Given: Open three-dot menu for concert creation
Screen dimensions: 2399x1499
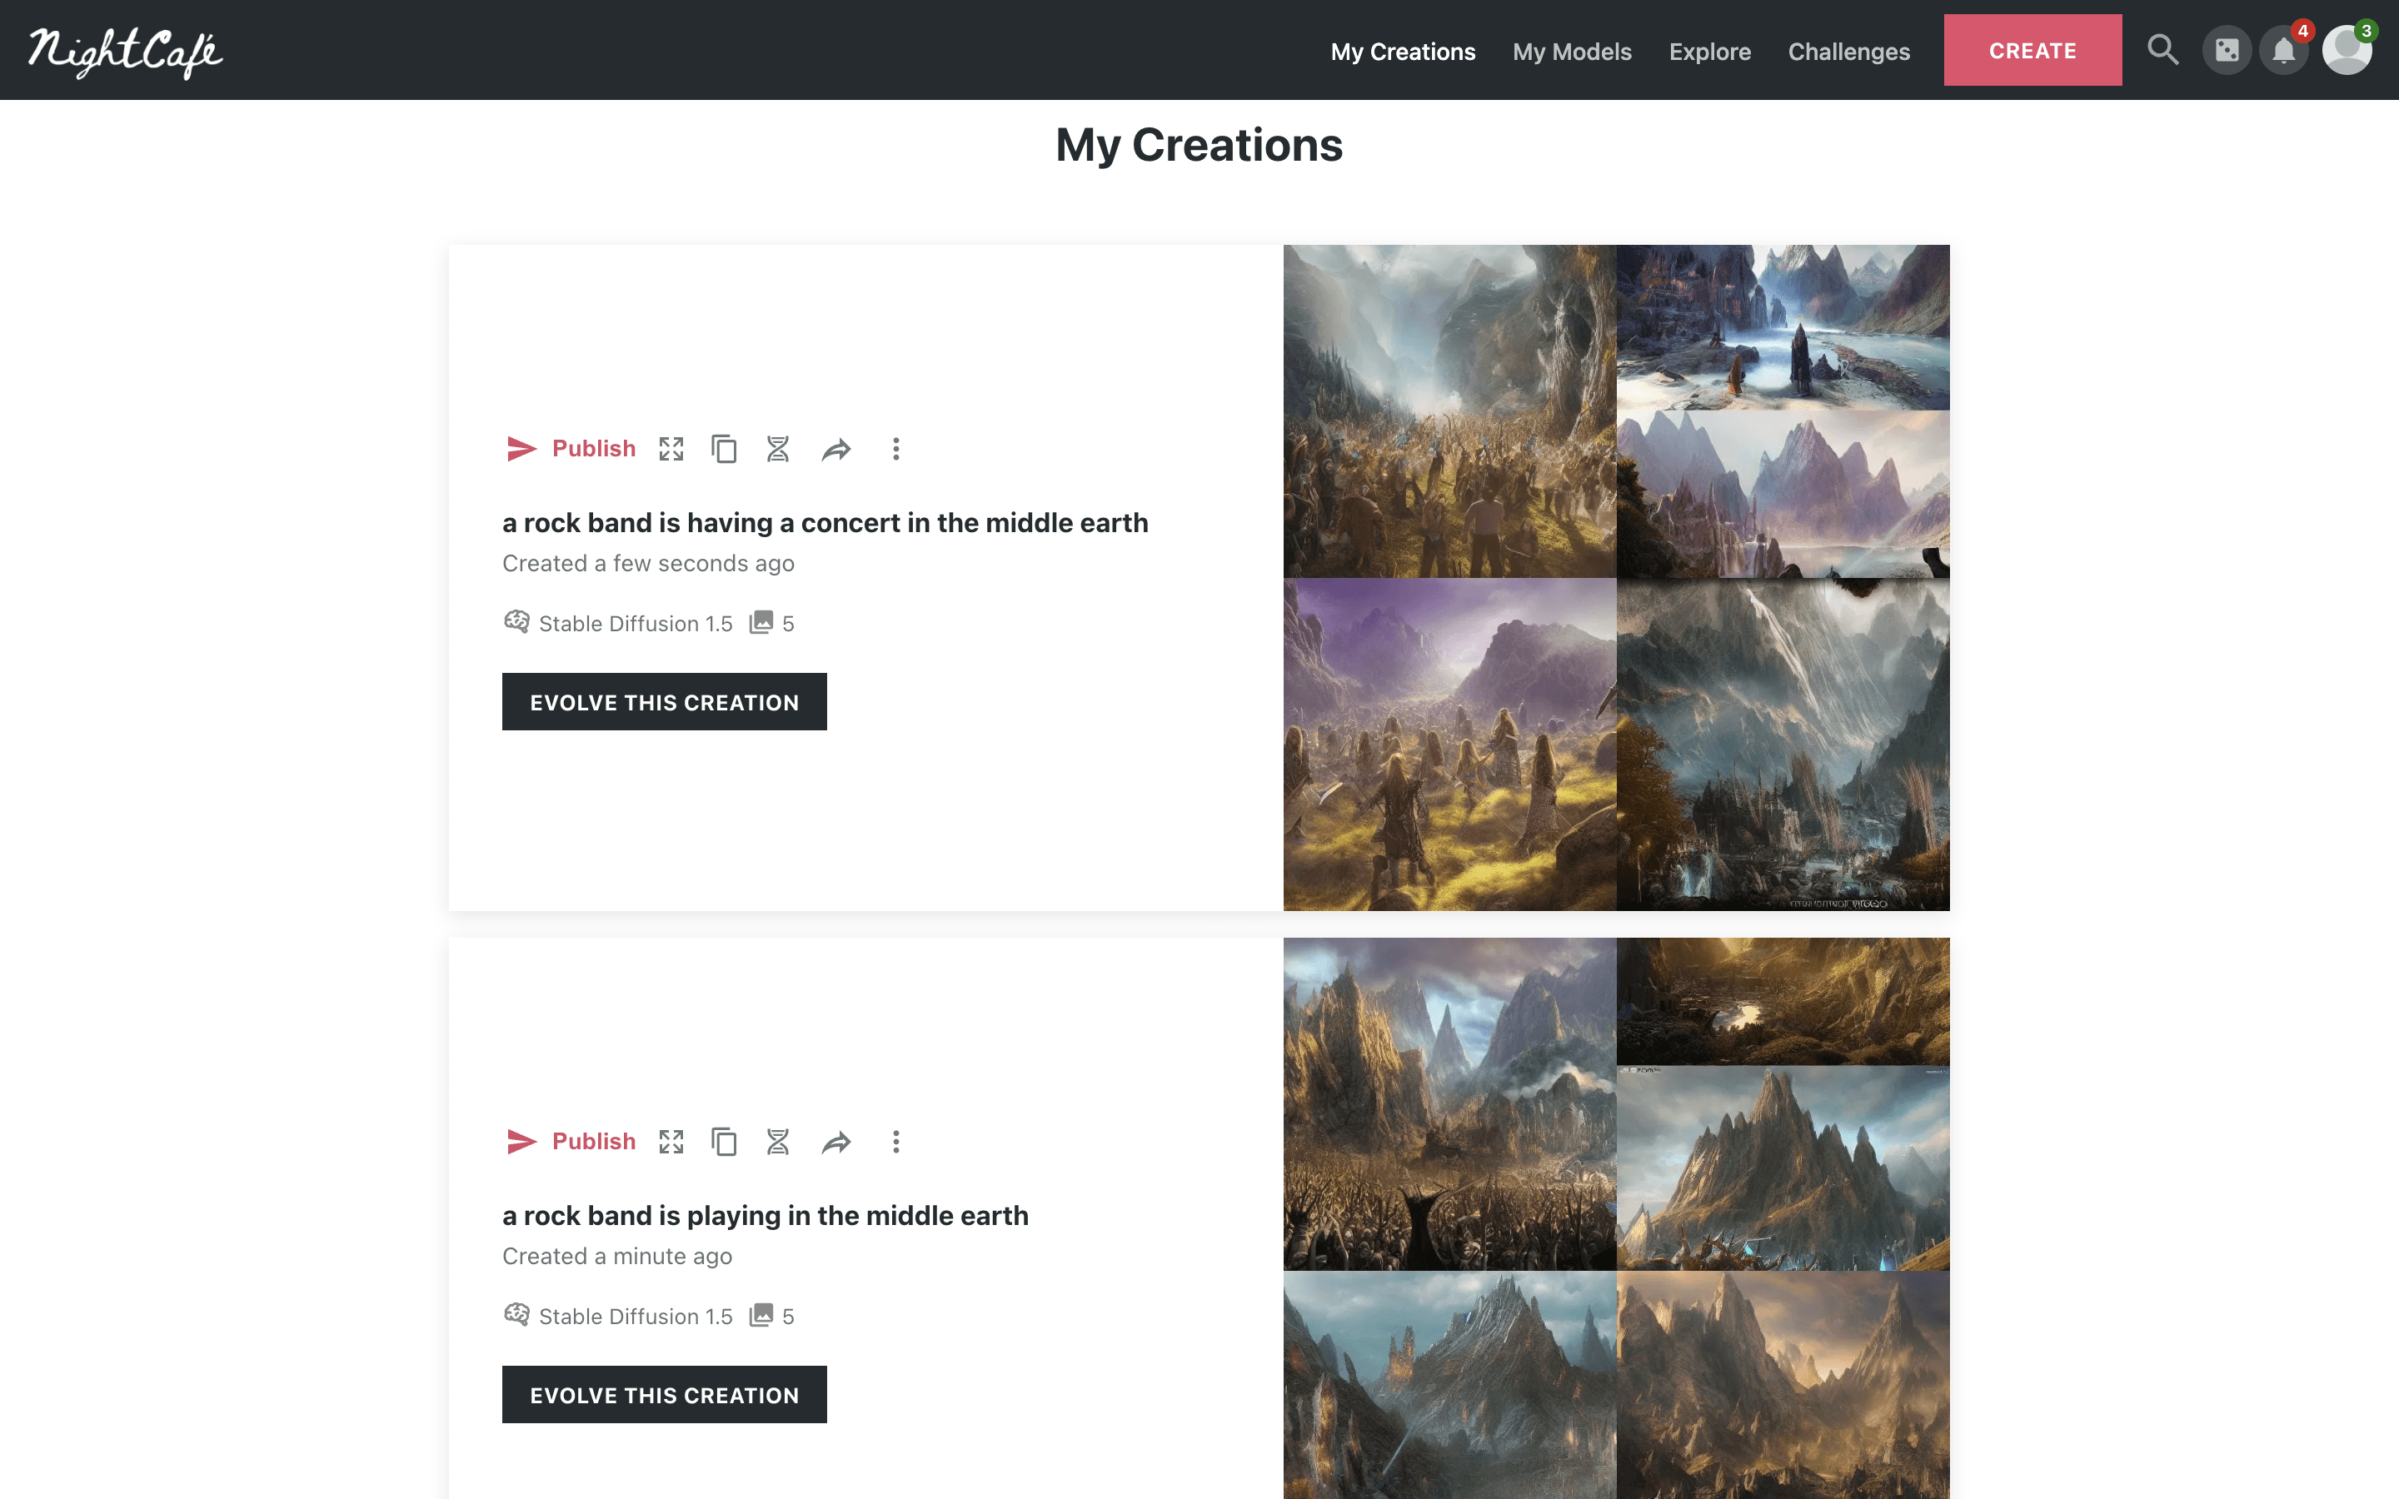Looking at the screenshot, I should tap(896, 449).
